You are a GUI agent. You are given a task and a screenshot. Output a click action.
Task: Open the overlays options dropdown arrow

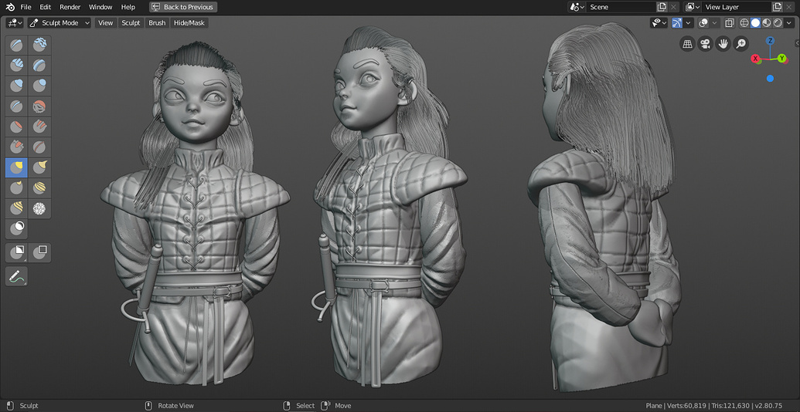pyautogui.click(x=715, y=23)
